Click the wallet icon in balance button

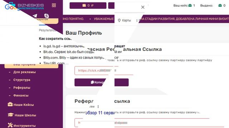pyautogui.click(x=84, y=5)
